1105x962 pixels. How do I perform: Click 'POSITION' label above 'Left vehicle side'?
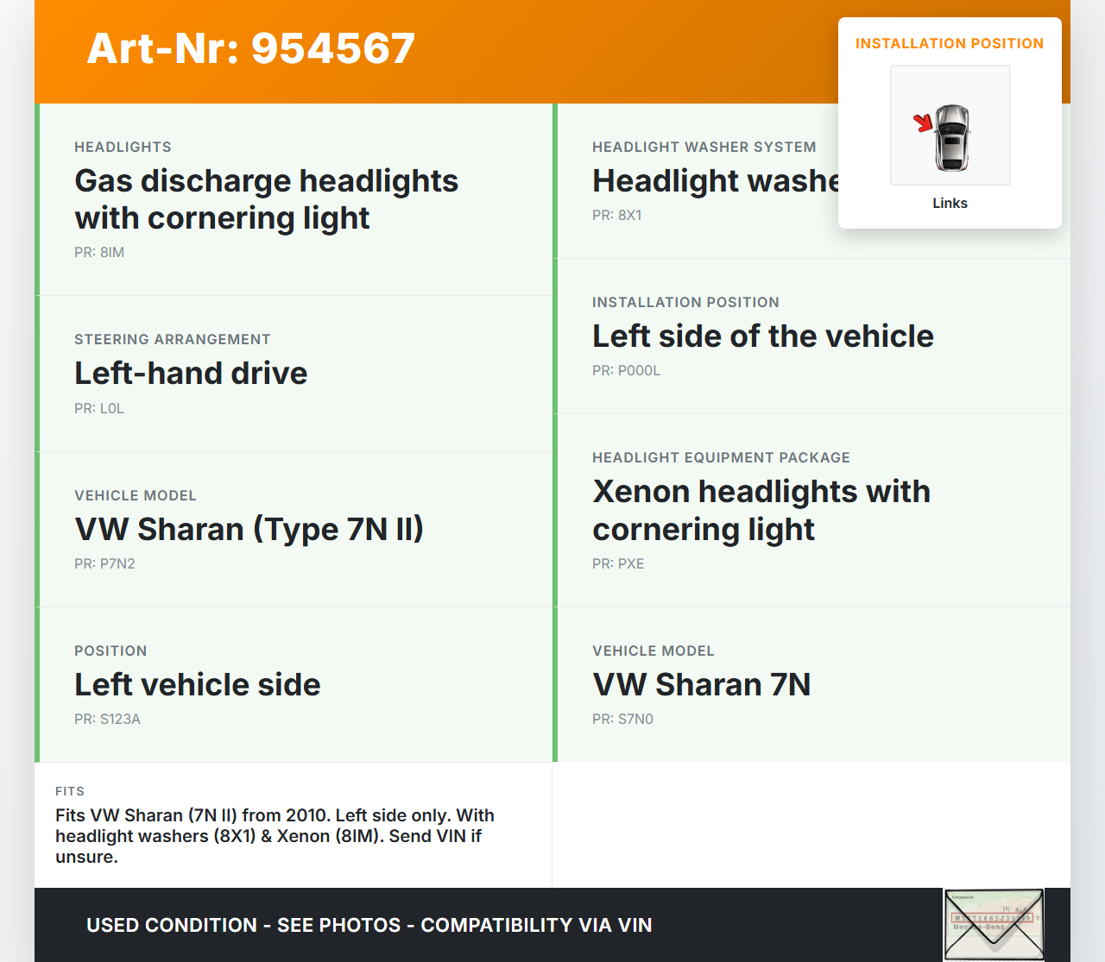point(110,651)
